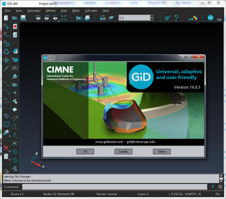The height and width of the screenshot is (199, 226).
Task: Click the mesh grid icon at bottom left
Action: (6, 171)
